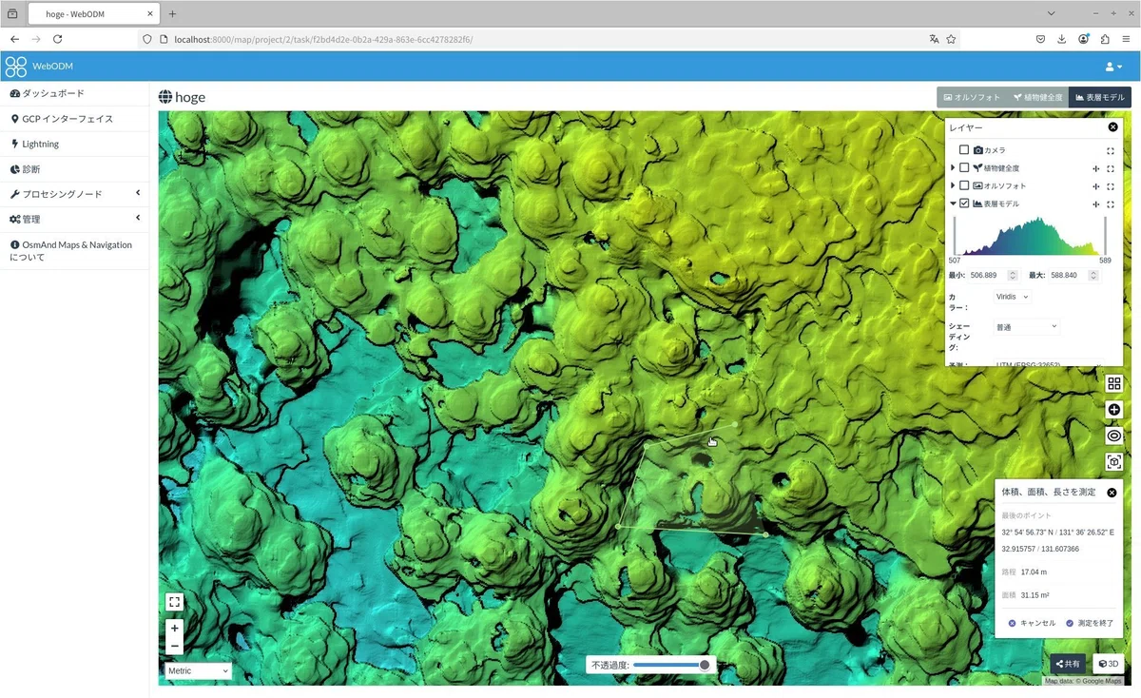Expand the 植物健全度 layer settings

[x=953, y=168]
